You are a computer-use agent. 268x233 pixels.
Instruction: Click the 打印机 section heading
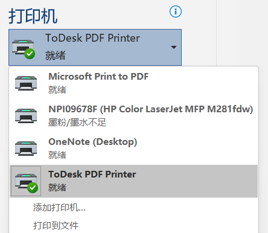[x=33, y=16]
